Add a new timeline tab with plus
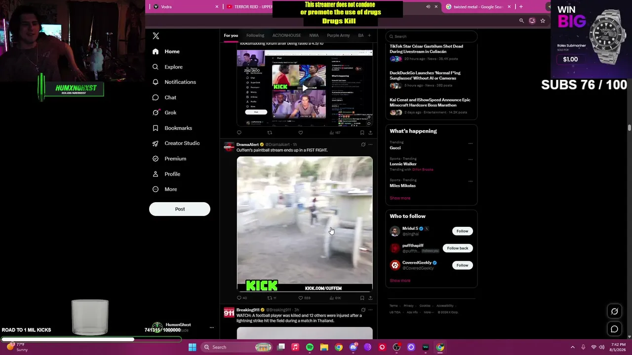The height and width of the screenshot is (355, 632). point(369,35)
